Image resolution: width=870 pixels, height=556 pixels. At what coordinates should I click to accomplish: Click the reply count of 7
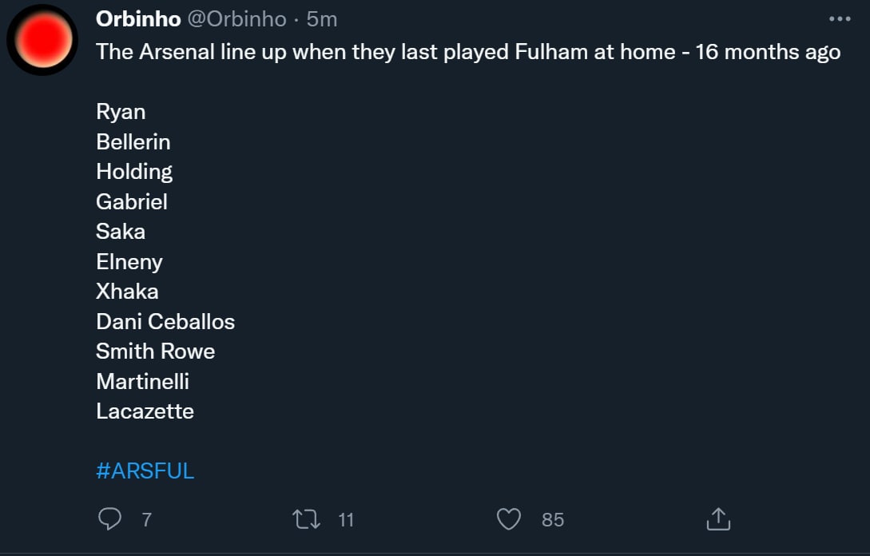[146, 520]
